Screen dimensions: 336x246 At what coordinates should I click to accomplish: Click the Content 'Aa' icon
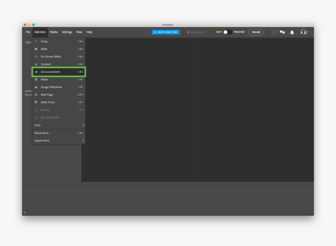[36, 64]
